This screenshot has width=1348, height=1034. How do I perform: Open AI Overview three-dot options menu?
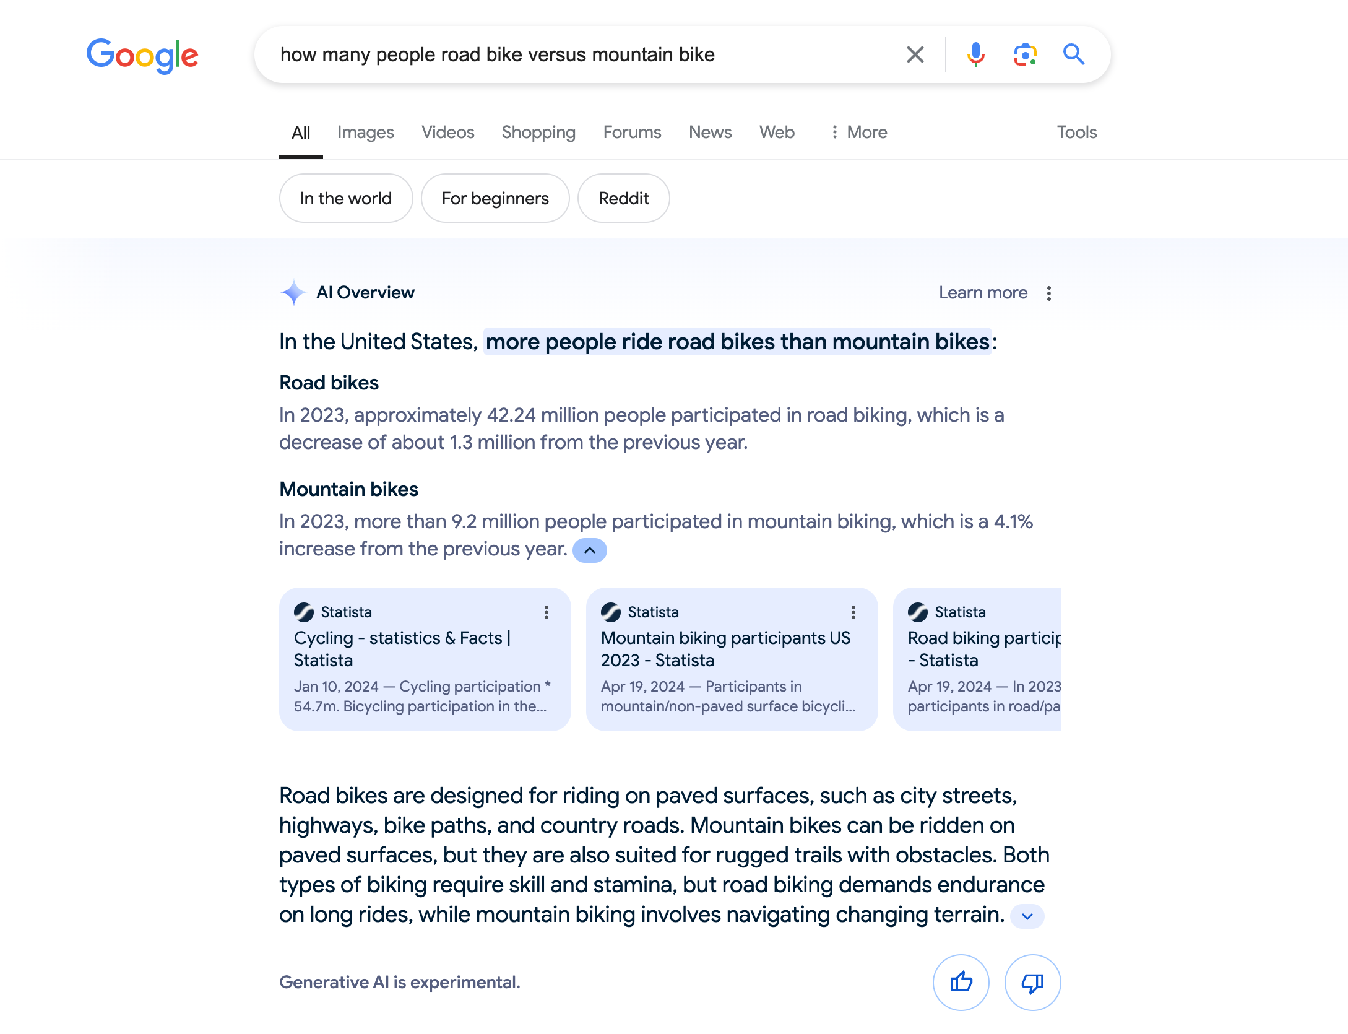pos(1049,293)
